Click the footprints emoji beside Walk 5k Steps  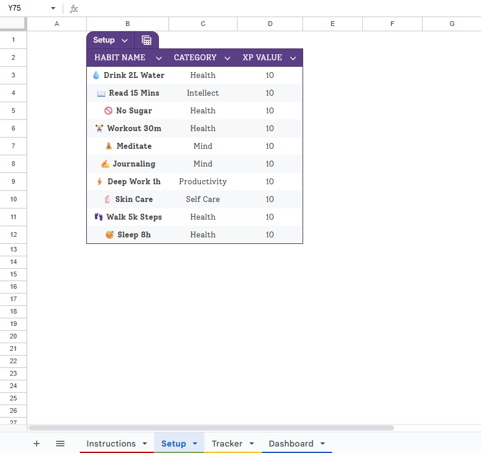(99, 217)
